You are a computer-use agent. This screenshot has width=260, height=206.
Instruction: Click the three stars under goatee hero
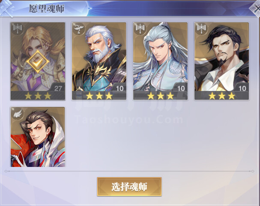[x=221, y=96]
